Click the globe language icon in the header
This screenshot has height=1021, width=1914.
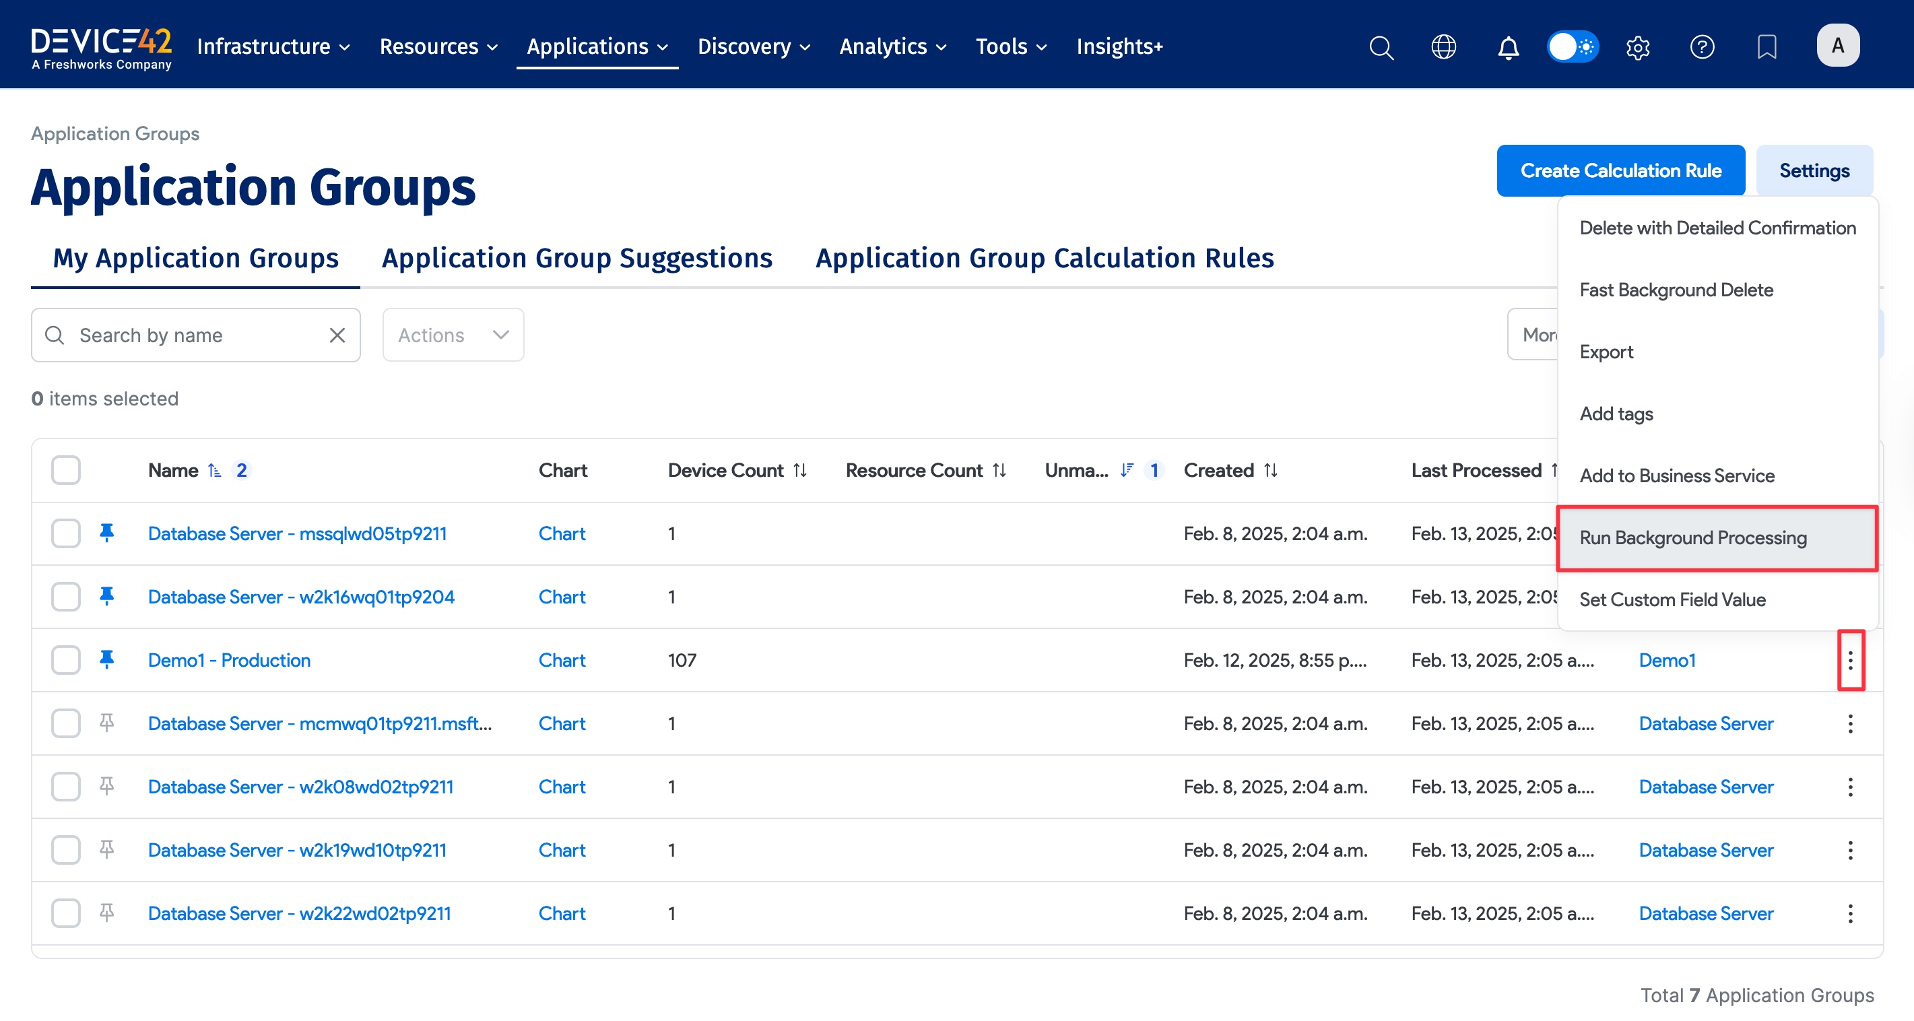(1444, 46)
